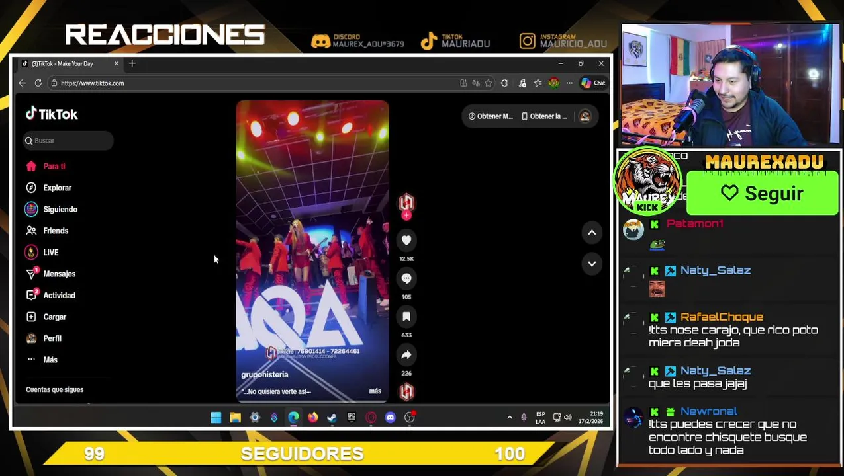Open the profile avatar in TikTok header
Image resolution: width=844 pixels, height=476 pixels.
[x=585, y=116]
